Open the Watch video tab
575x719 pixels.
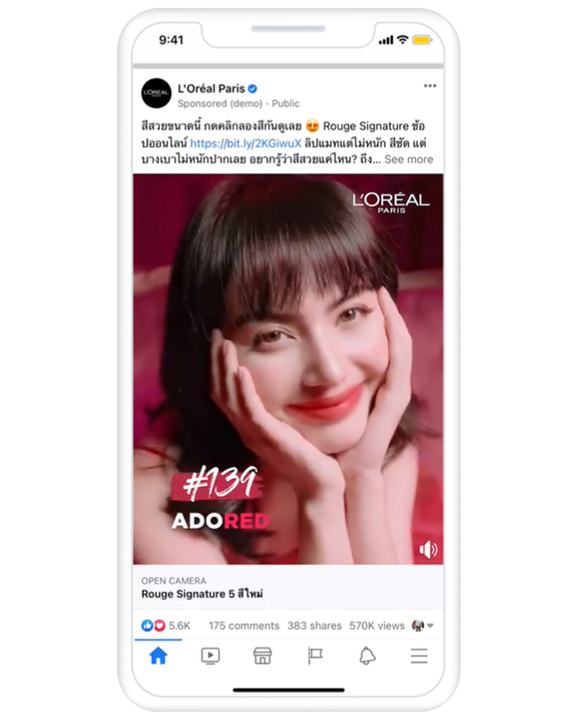tap(210, 656)
